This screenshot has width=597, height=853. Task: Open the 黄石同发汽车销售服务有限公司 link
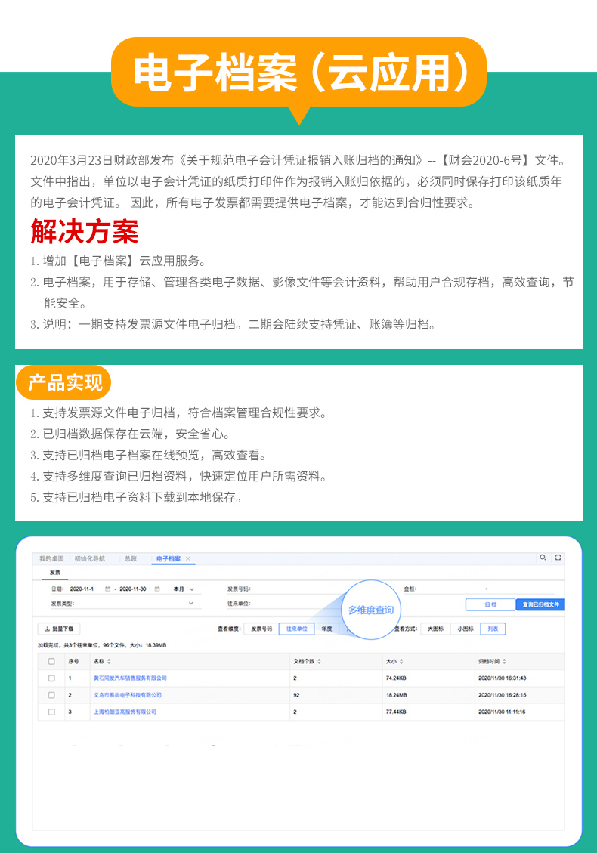coord(130,678)
